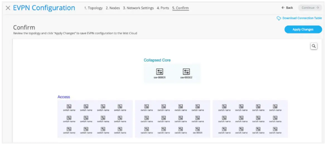Click the Continue button
This screenshot has width=326, height=146.
(x=310, y=8)
